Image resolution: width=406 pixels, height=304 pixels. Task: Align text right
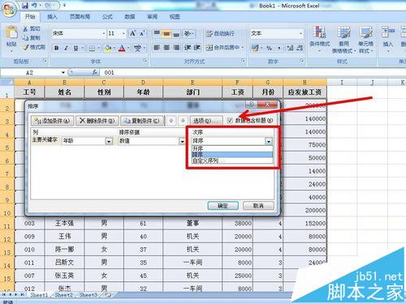pyautogui.click(x=176, y=48)
